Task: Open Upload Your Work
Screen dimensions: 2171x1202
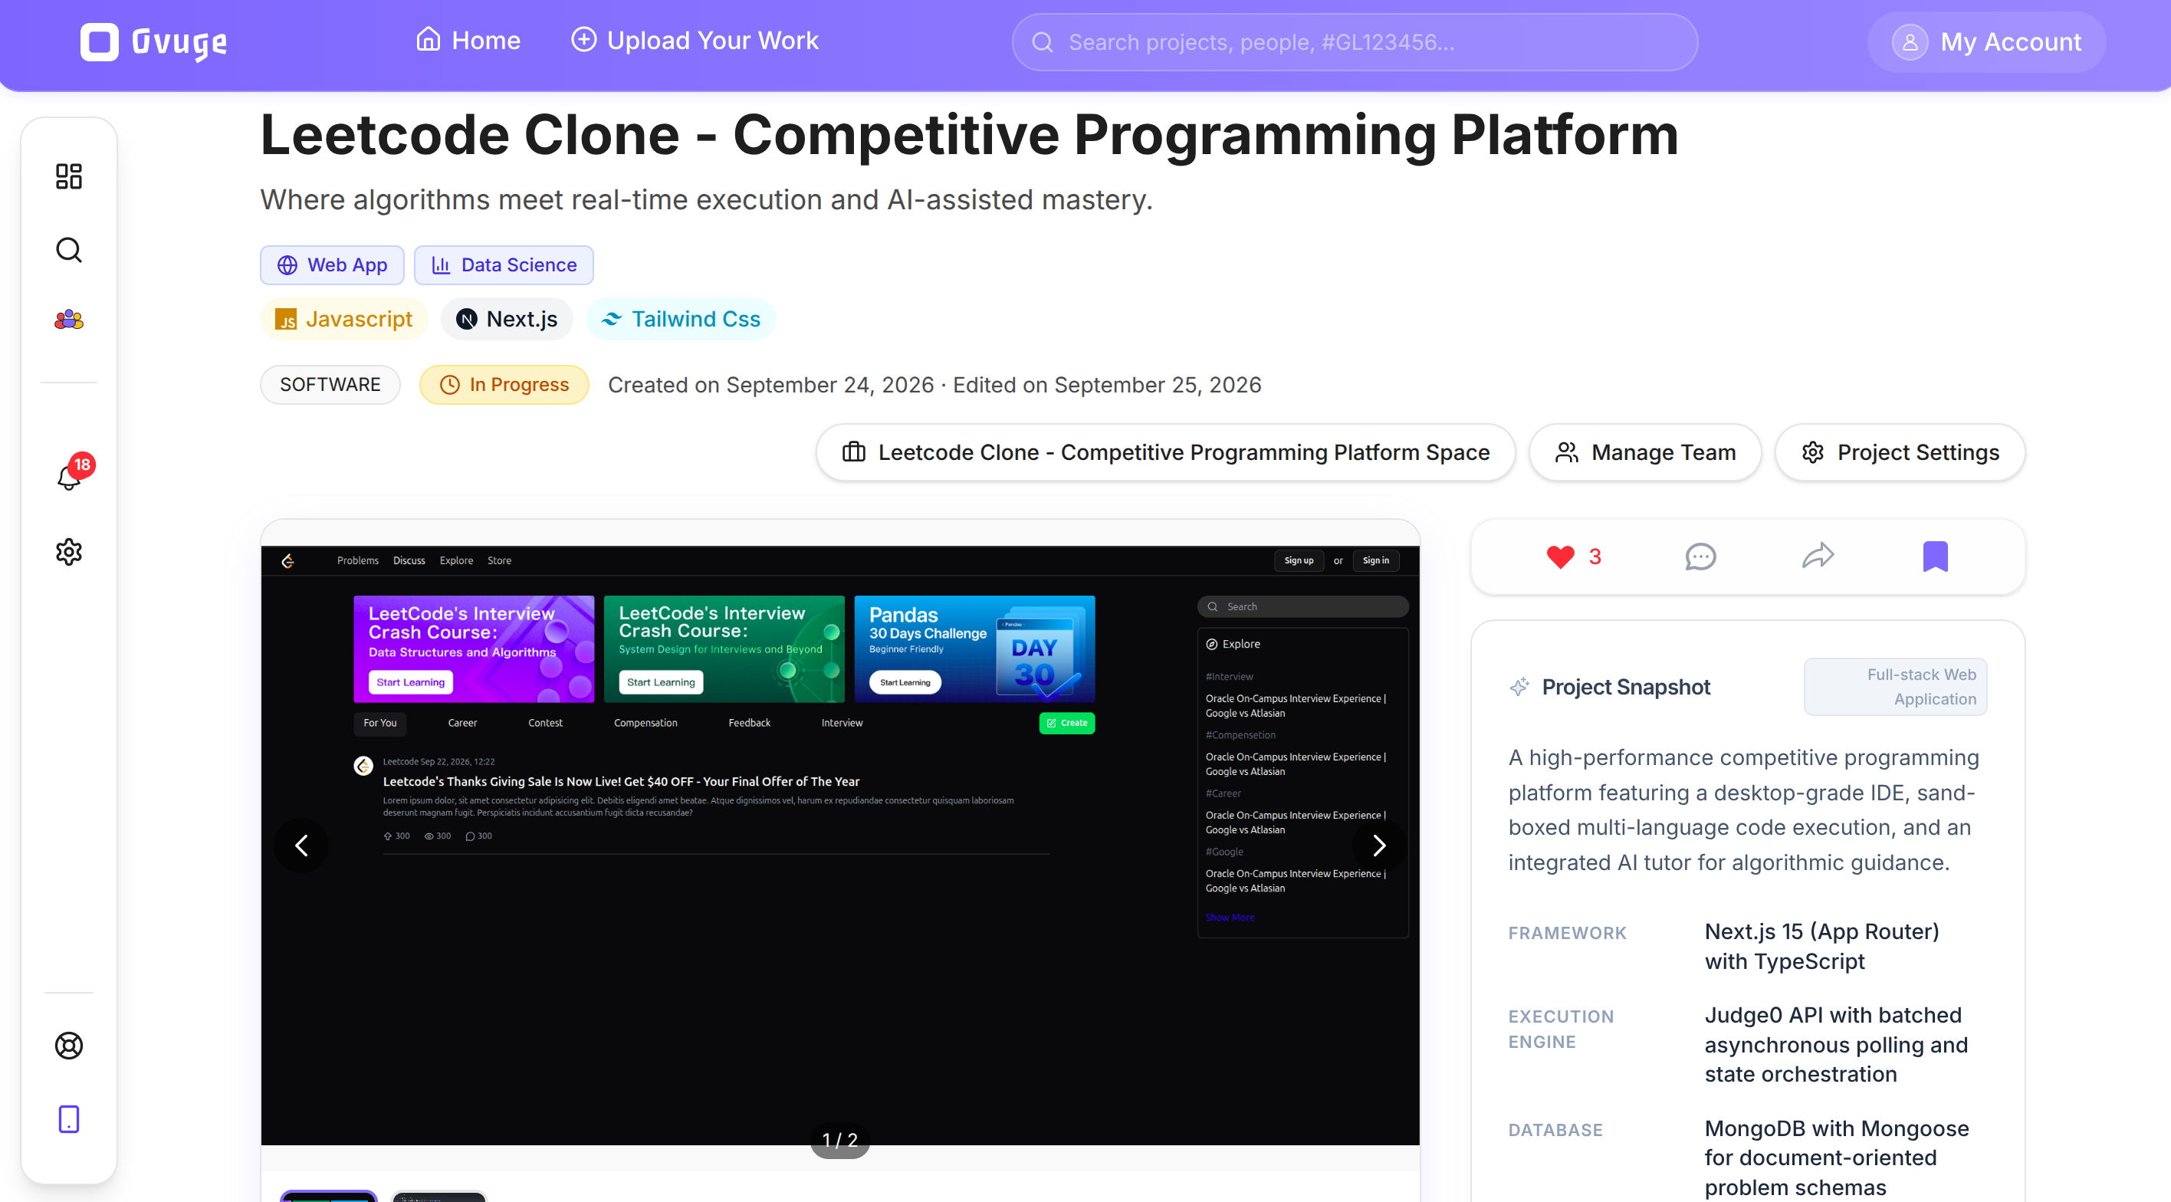Action: 695,41
